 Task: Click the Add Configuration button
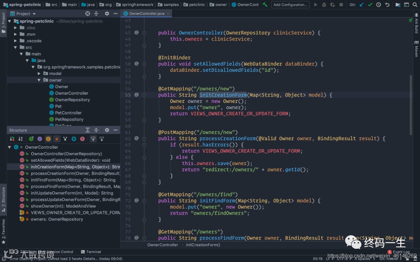point(290,5)
